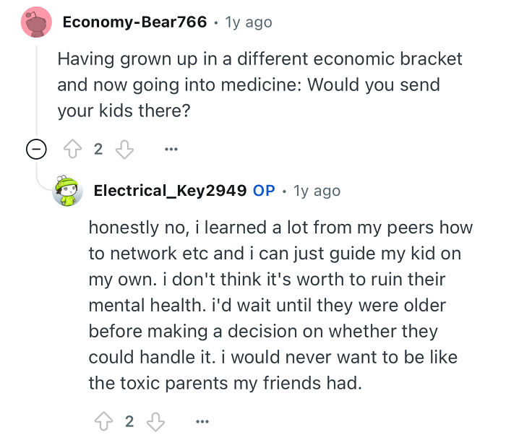Downvote Economy-Bear766's comment

click(x=124, y=150)
